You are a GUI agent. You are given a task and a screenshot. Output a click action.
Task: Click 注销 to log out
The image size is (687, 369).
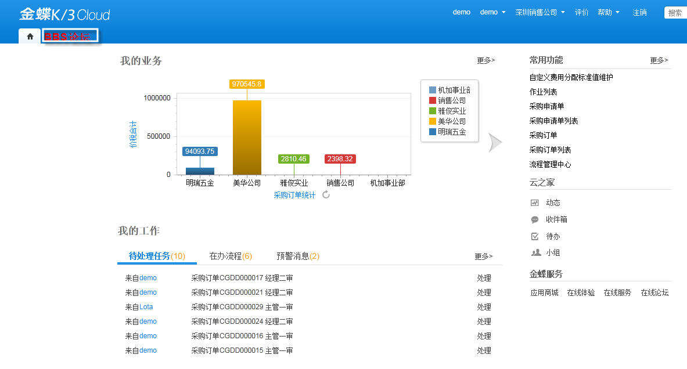(639, 12)
